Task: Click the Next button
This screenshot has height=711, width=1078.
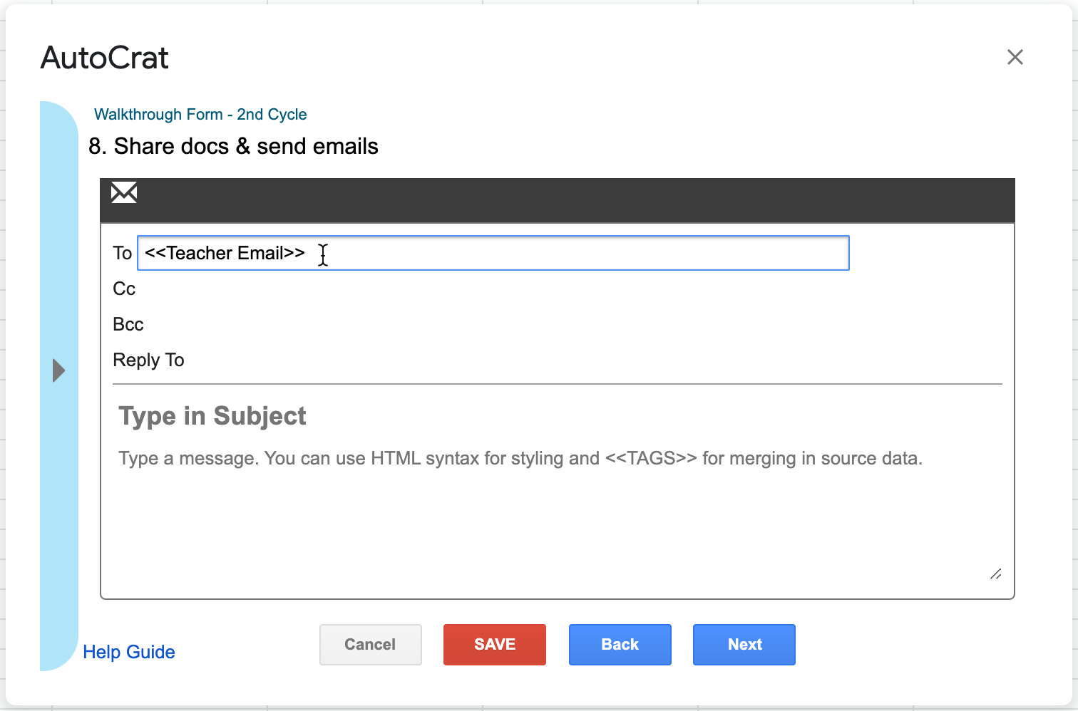Action: [744, 644]
